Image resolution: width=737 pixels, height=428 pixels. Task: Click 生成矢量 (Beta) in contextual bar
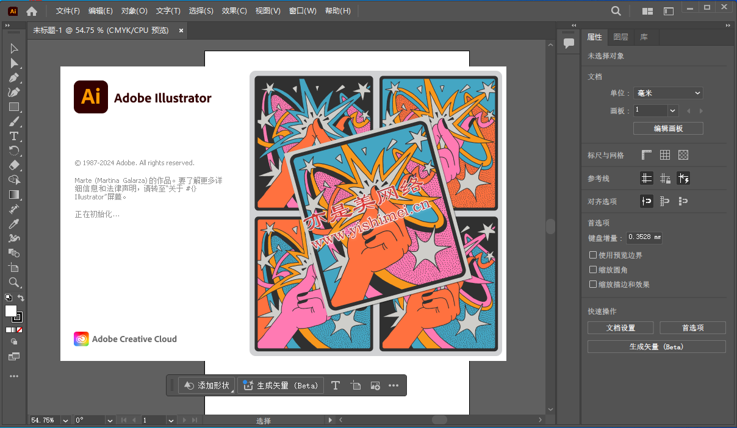coord(281,385)
